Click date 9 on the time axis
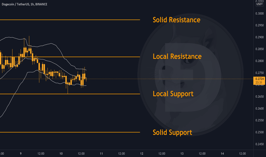This screenshot has height=157, width=266. click(x=21, y=154)
